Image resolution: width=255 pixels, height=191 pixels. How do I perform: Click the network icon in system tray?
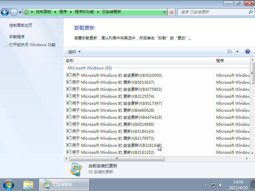(x=213, y=185)
